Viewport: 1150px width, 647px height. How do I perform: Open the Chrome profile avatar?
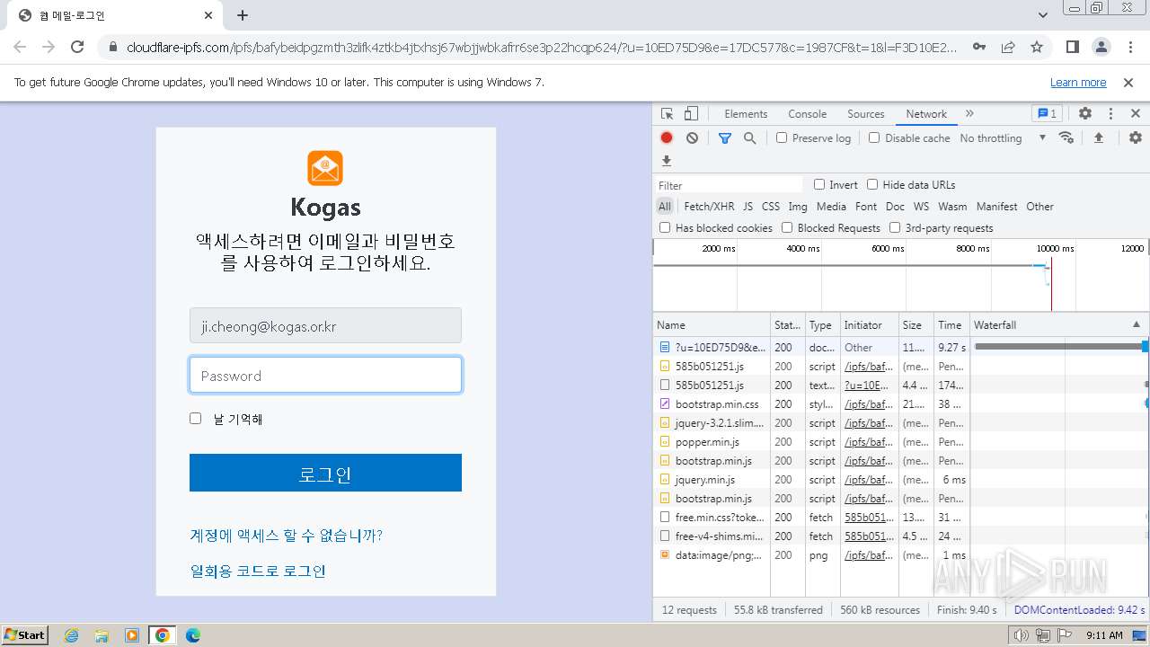tap(1101, 47)
